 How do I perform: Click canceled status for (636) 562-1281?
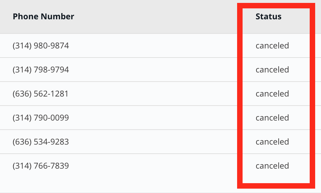pyautogui.click(x=272, y=94)
